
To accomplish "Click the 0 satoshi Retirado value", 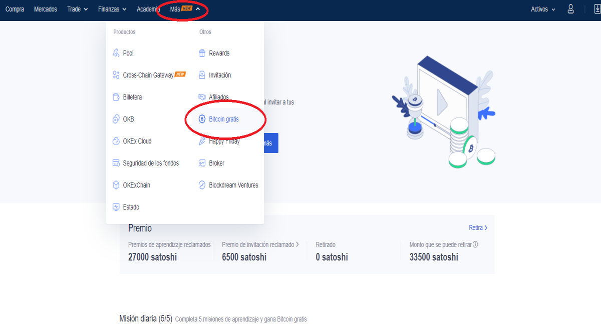I will tap(332, 257).
